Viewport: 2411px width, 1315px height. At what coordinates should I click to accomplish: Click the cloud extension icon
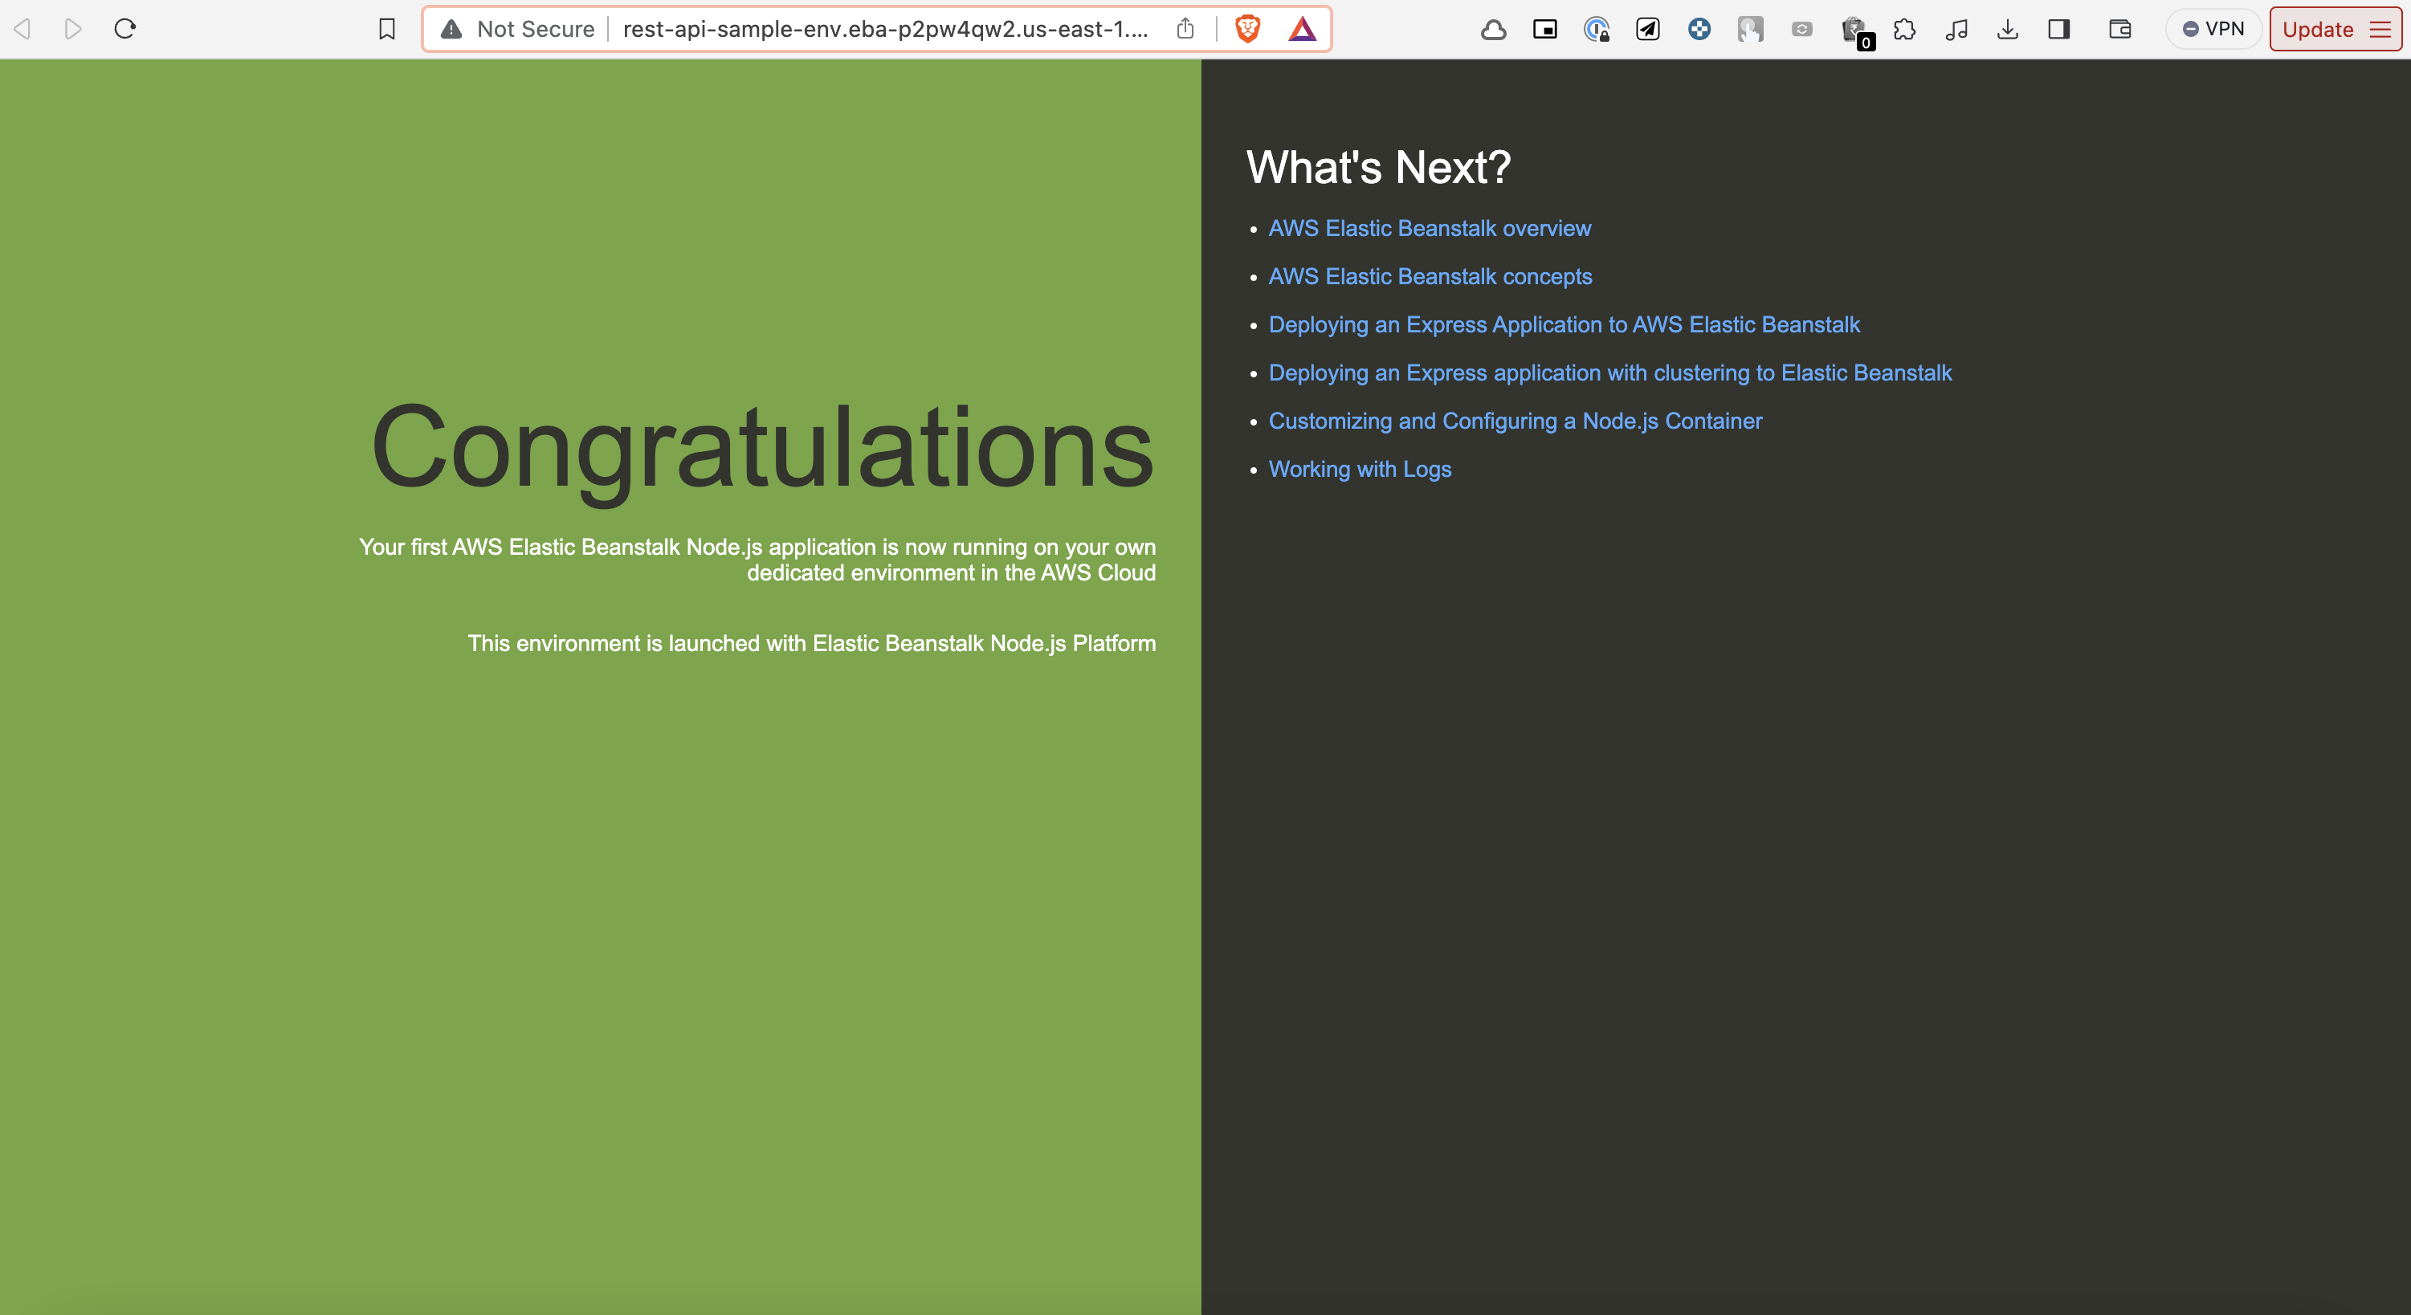(1493, 30)
